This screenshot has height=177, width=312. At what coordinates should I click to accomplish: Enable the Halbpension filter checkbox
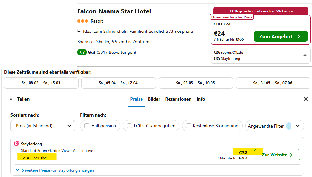click(x=87, y=126)
